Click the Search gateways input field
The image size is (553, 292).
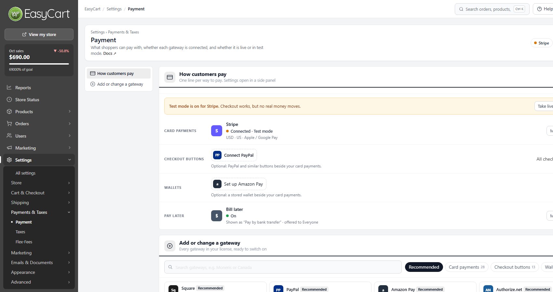click(283, 267)
